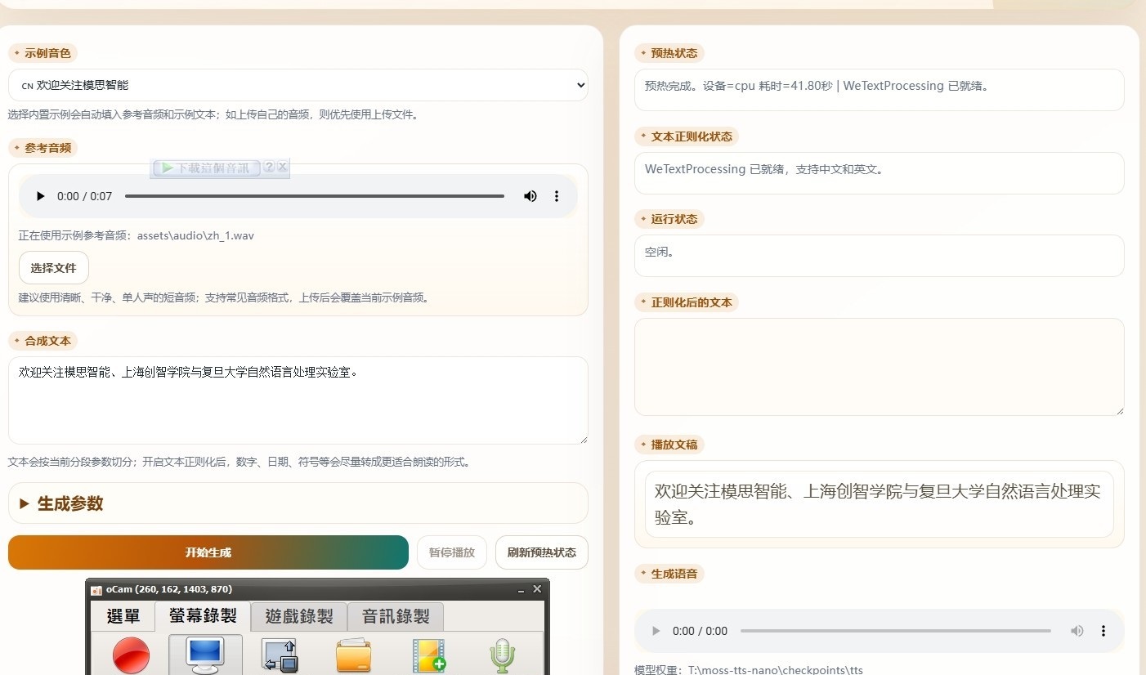This screenshot has width=1146, height=675.
Task: Expand the 生成参数 section
Action: tap(70, 503)
